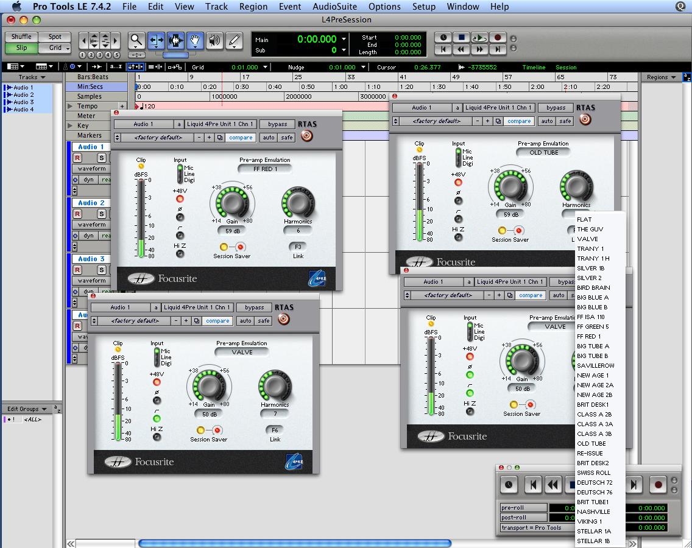Toggle high-pass filter in lower-left VALVE plugin
This screenshot has height=548, width=692.
(x=157, y=418)
